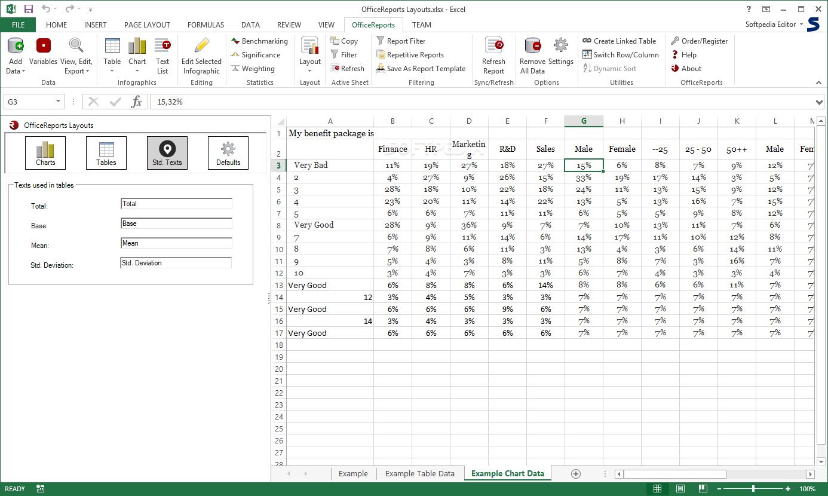Select all cells corner button
This screenshot has height=496, width=828.
tap(279, 121)
